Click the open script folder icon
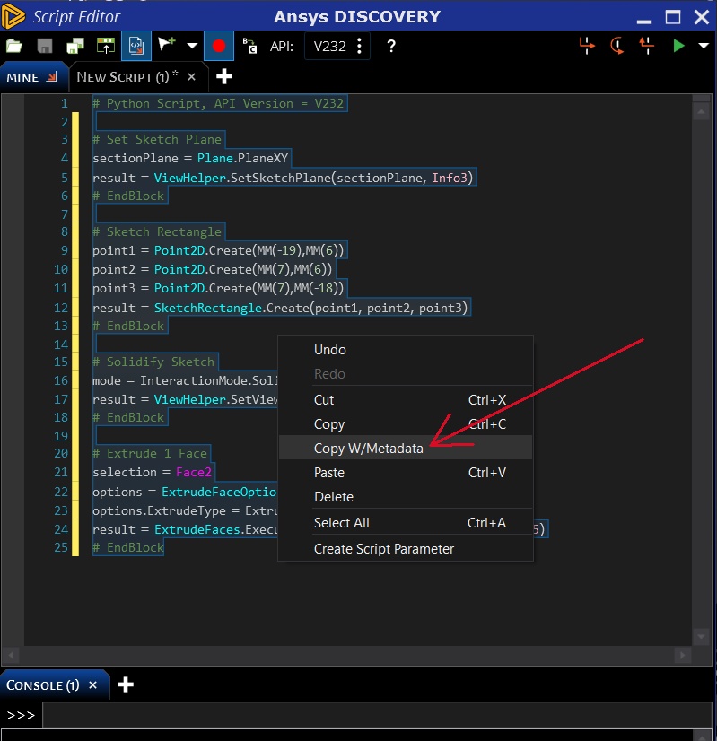 14,46
